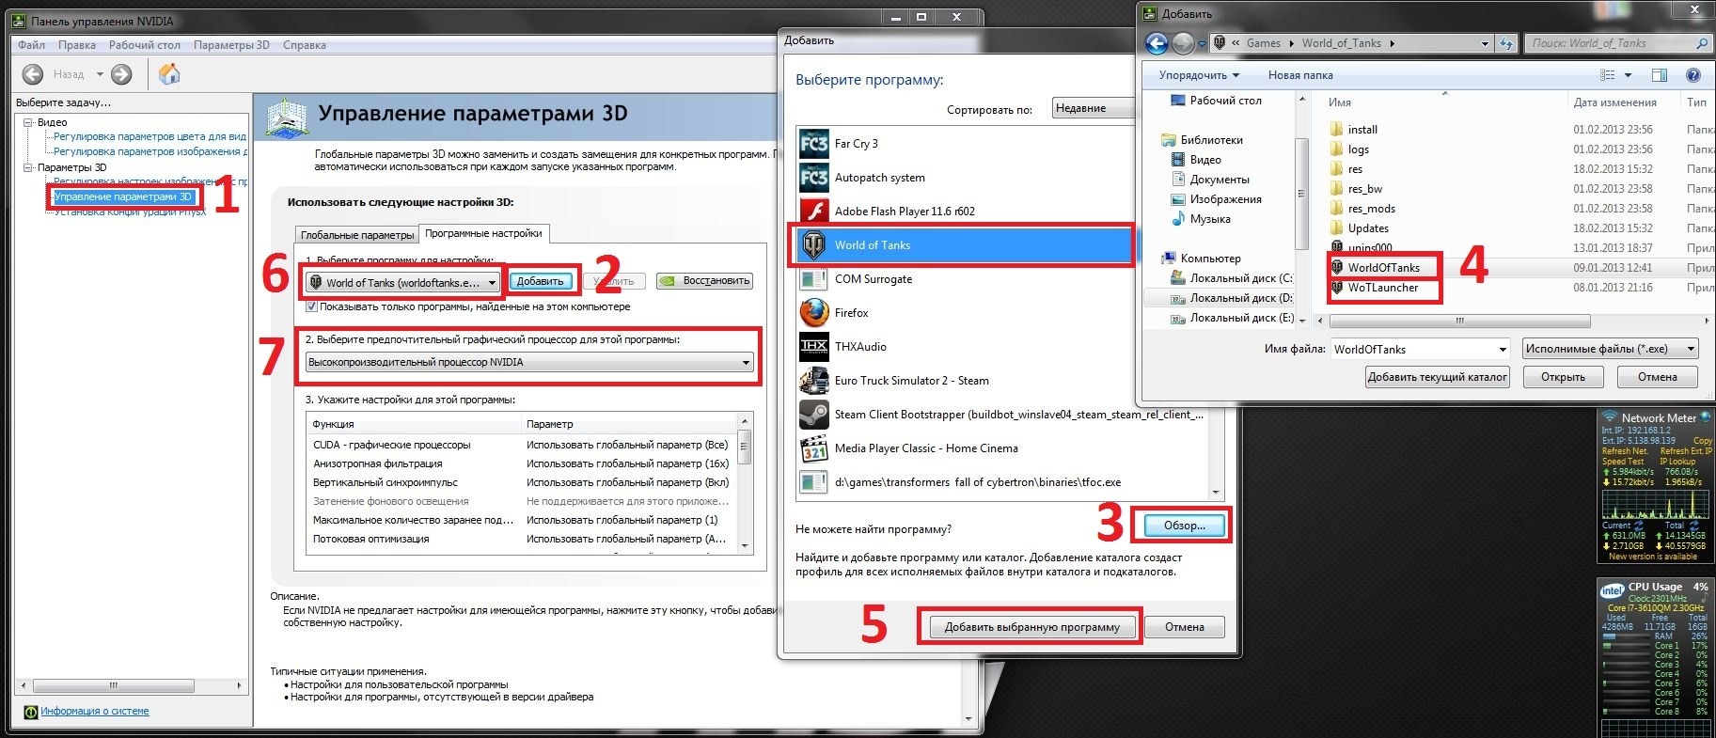Click the Имя файла input field
Screen dimensions: 1716x738
1420,349
